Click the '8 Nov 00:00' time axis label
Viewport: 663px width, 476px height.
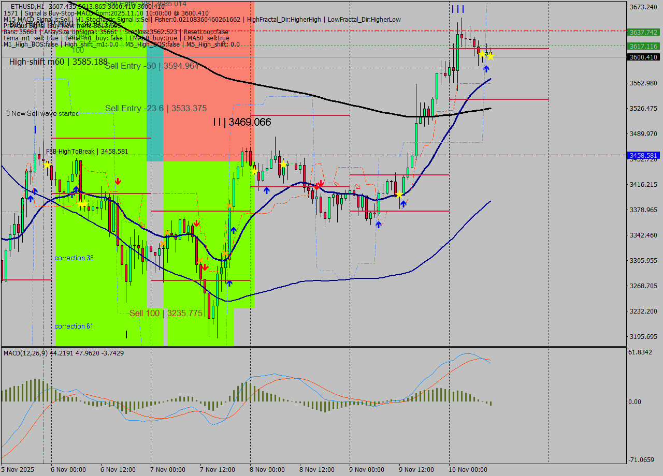tap(267, 469)
